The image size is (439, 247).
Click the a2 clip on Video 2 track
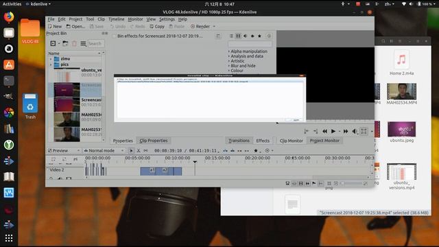pos(165,171)
